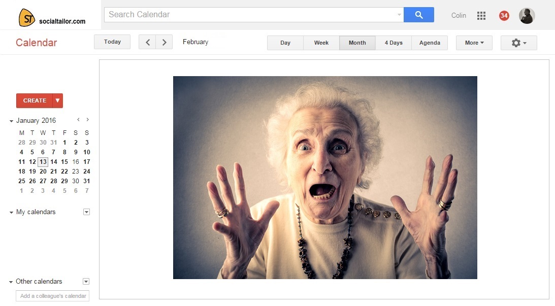Viewport: 555px width, 306px height.
Task: Switch to the Agenda view tab
Action: pos(430,43)
